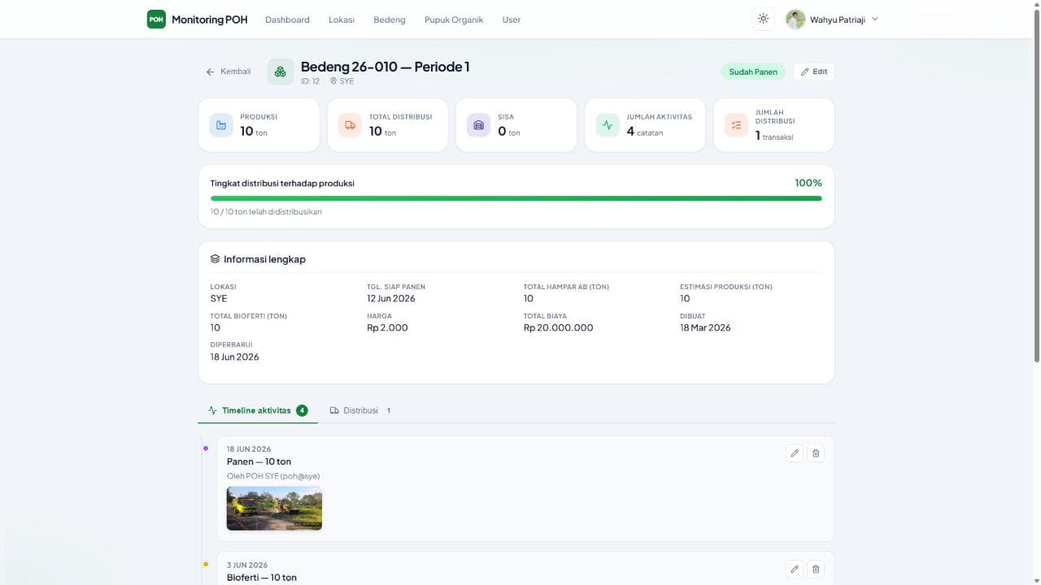Open the Panen activity photo thumbnail
Viewport: 1041px width, 585px height.
[x=274, y=509]
